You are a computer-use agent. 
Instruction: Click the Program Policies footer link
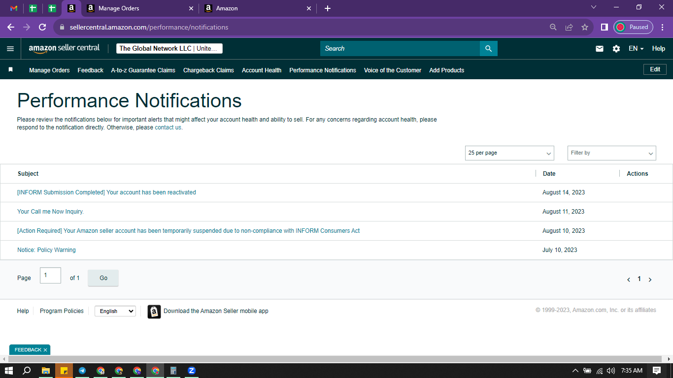coord(62,311)
